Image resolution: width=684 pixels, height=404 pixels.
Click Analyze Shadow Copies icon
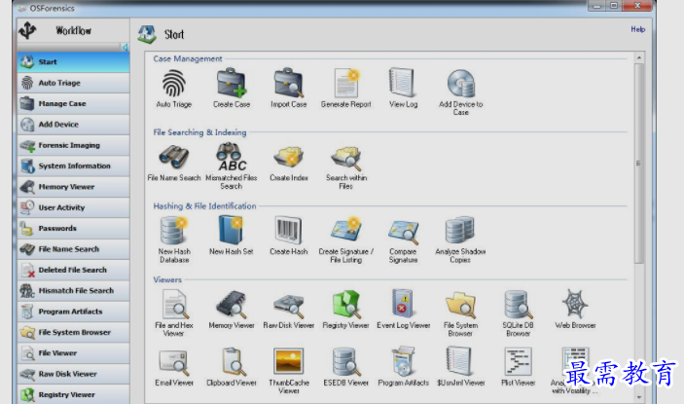[x=460, y=230]
